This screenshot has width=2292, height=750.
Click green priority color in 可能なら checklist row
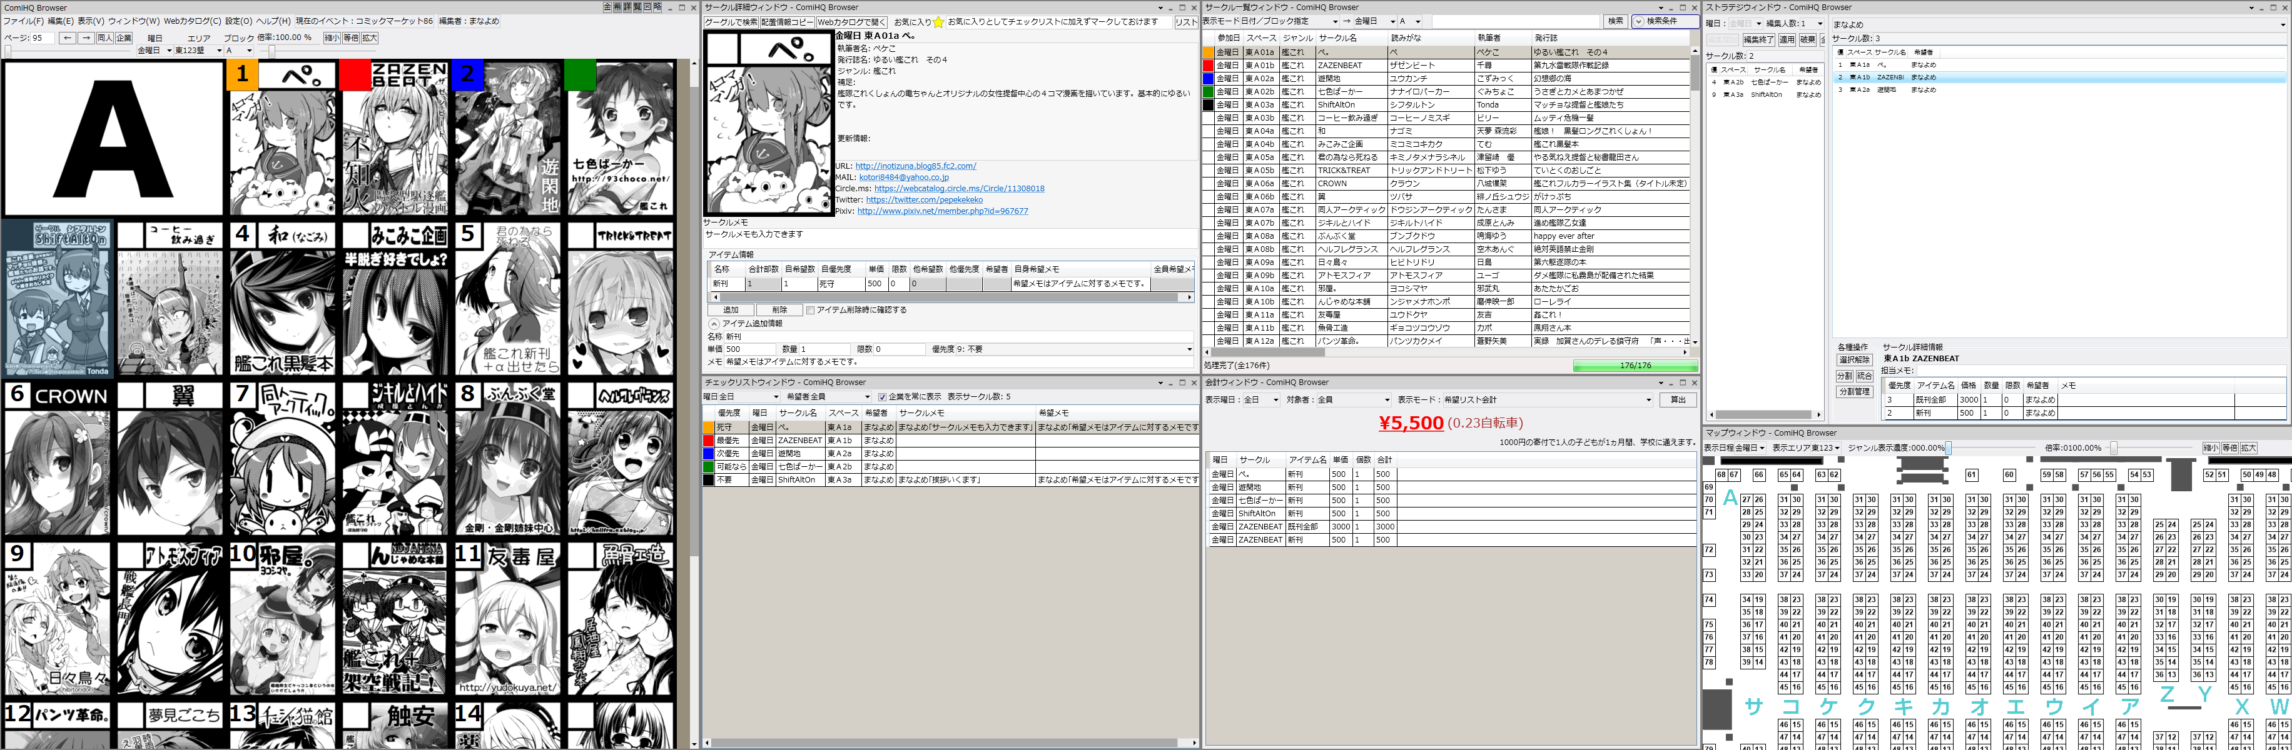708,466
